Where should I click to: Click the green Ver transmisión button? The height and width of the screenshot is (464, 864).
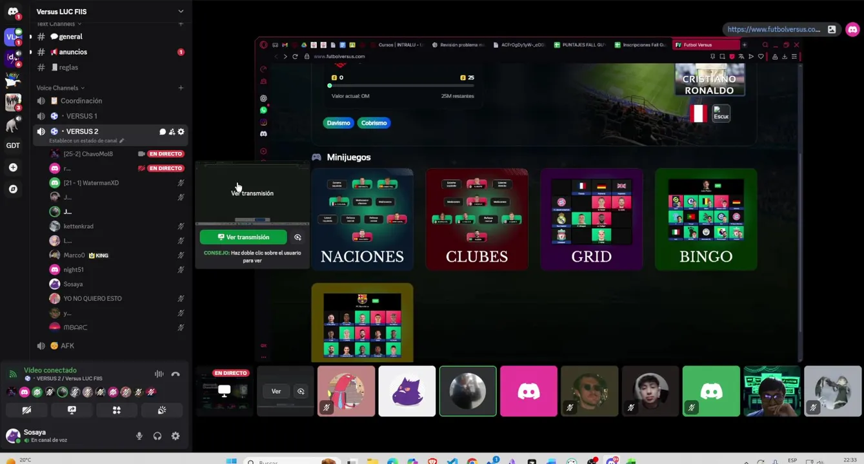pyautogui.click(x=243, y=237)
